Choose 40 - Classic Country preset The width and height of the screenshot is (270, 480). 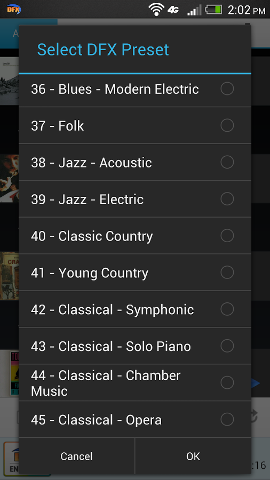[134, 236]
